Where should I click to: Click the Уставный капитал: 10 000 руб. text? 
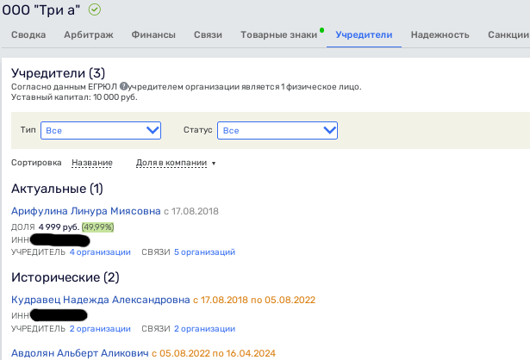(74, 97)
